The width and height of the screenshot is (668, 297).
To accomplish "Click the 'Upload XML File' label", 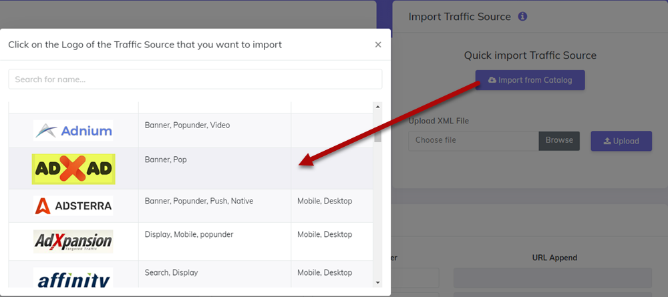I will pyautogui.click(x=438, y=121).
